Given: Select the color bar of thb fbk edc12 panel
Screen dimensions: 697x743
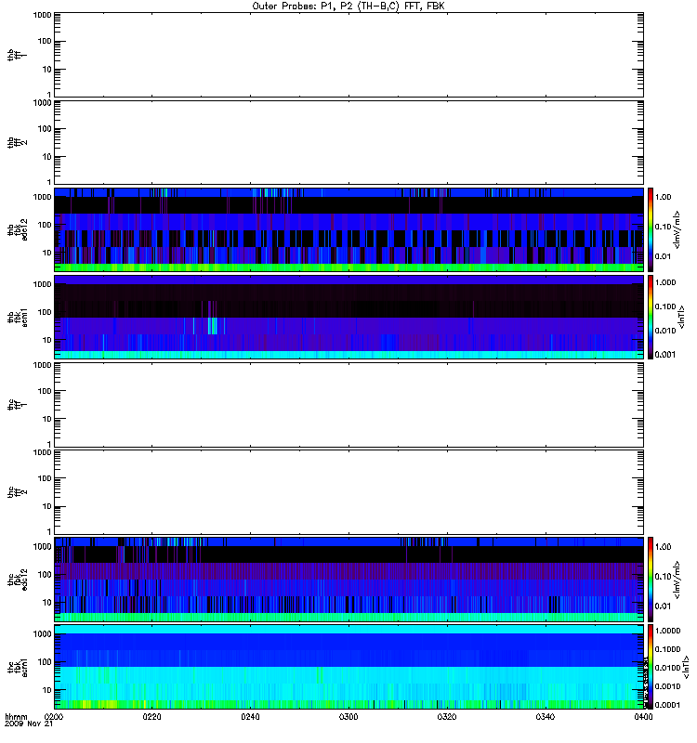Looking at the screenshot, I should pos(651,229).
